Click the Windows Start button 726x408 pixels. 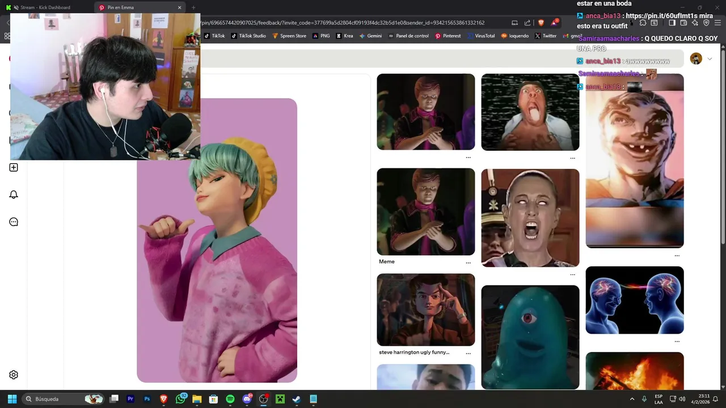coord(12,399)
